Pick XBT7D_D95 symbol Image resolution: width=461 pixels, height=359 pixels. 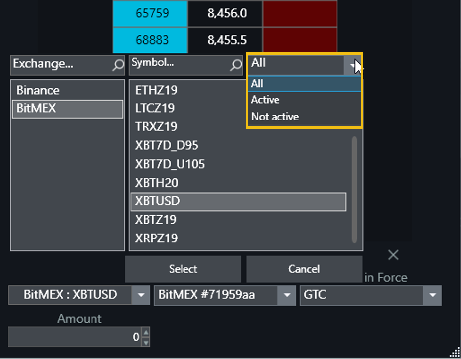click(x=238, y=146)
